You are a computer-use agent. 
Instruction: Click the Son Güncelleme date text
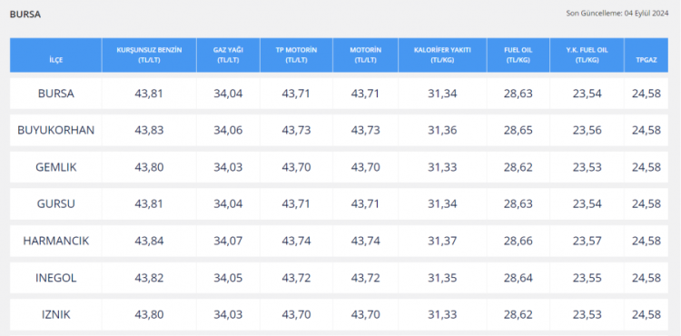617,14
